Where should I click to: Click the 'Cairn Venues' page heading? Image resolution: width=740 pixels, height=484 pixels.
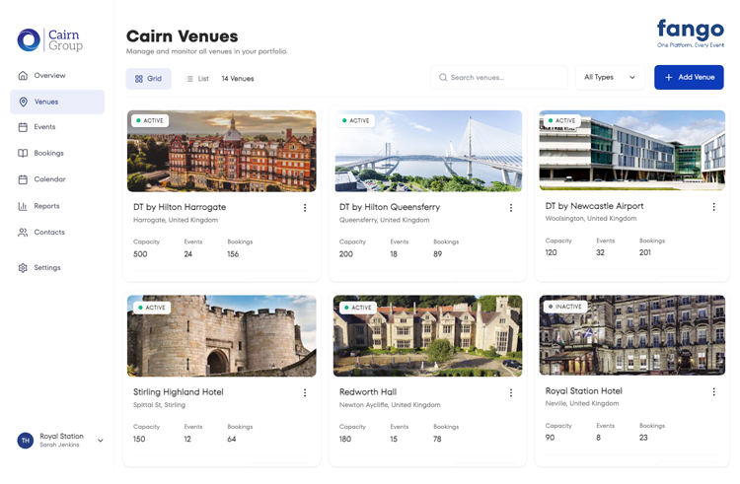tap(183, 36)
